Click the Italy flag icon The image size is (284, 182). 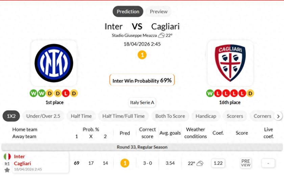pos(7,157)
